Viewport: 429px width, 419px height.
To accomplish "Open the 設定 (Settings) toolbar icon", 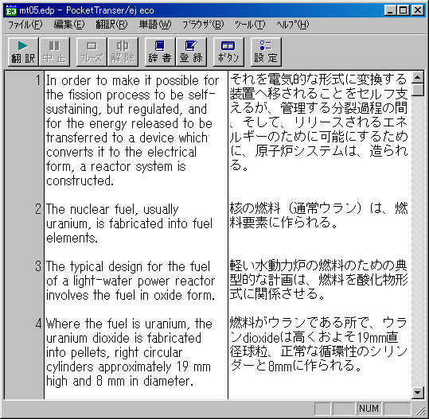I will point(266,52).
